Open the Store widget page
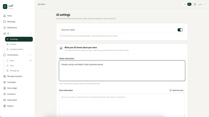This screenshot has width=209, height=117. 12,88
